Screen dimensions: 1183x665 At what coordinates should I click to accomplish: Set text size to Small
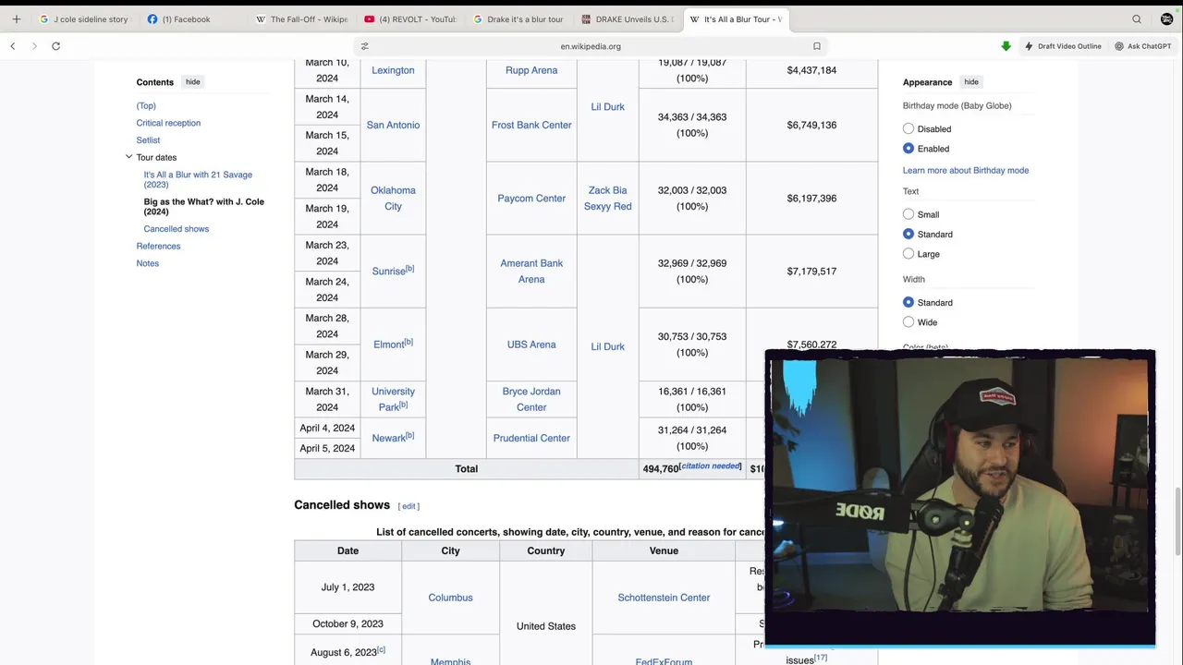tap(909, 214)
